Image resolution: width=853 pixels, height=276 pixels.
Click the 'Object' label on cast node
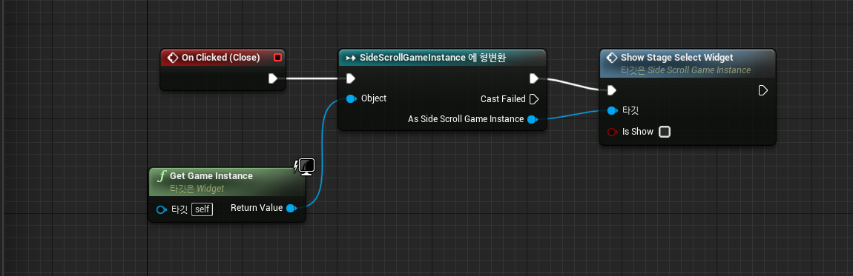click(x=374, y=98)
